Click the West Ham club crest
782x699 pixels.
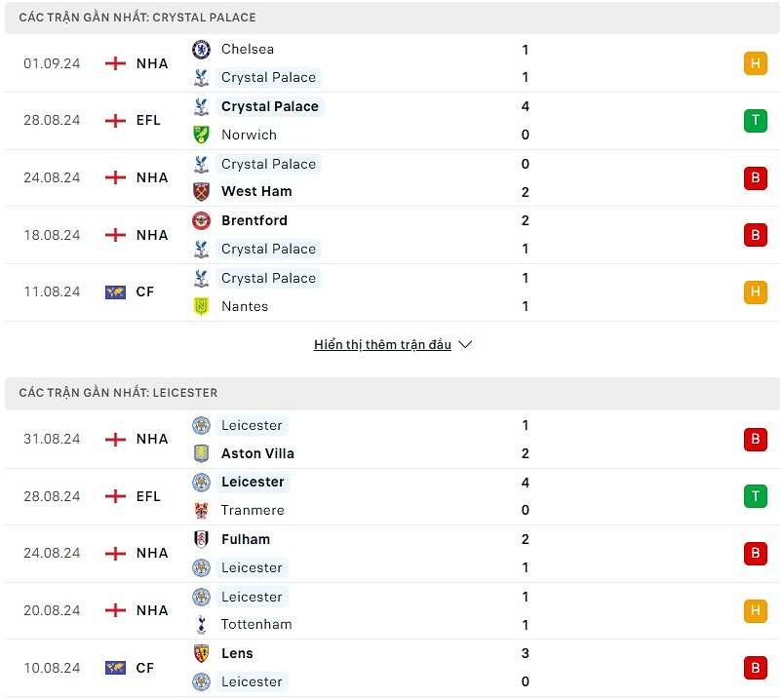(201, 192)
